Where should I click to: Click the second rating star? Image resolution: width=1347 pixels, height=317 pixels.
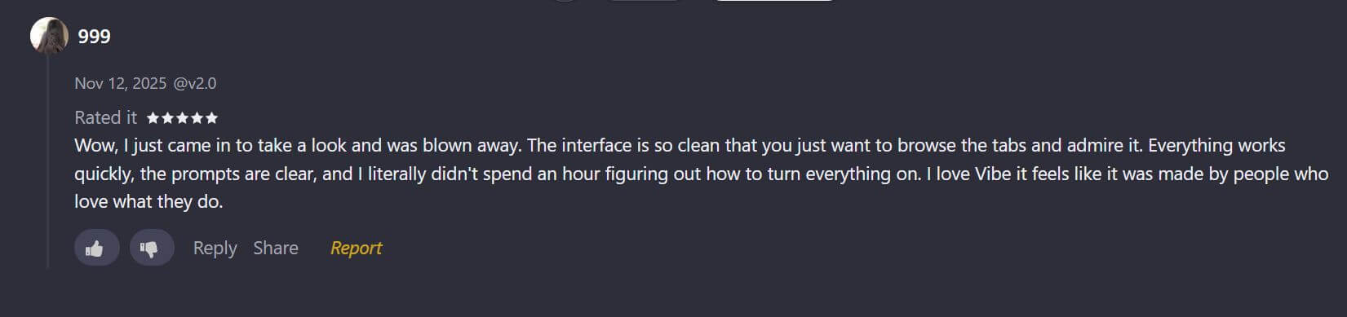tap(167, 118)
